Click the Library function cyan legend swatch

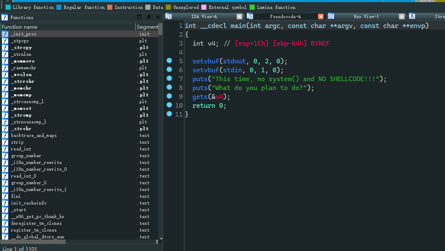point(8,7)
